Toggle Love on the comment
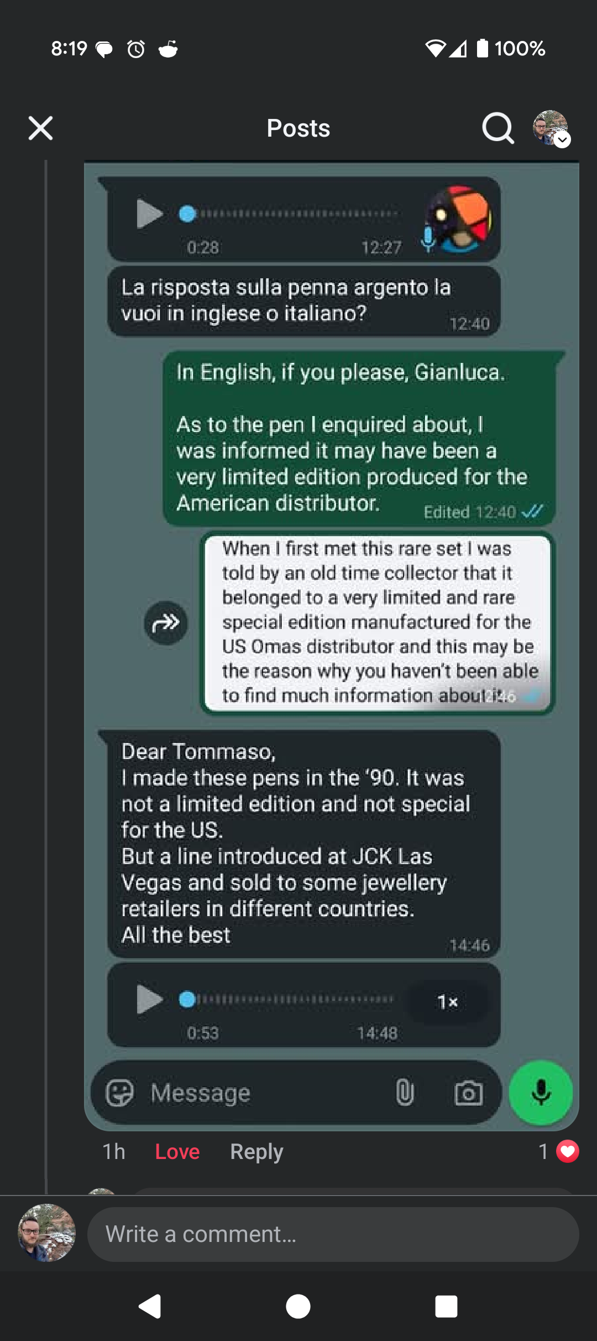Screen dimensions: 597x1341 177,1152
